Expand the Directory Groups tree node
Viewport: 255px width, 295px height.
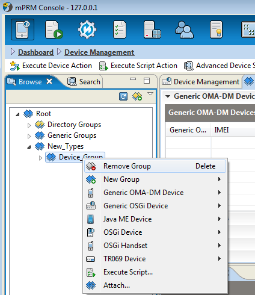(29, 125)
